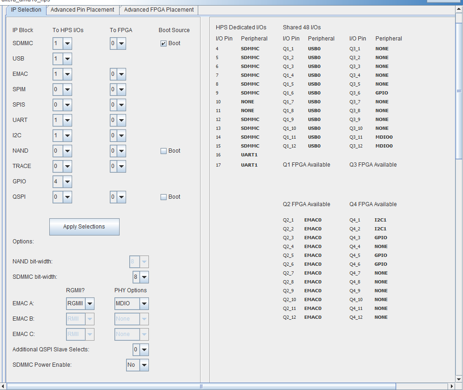The width and height of the screenshot is (463, 390).
Task: Open the EMAC A PHY Options MDIO dropdown
Action: (144, 304)
